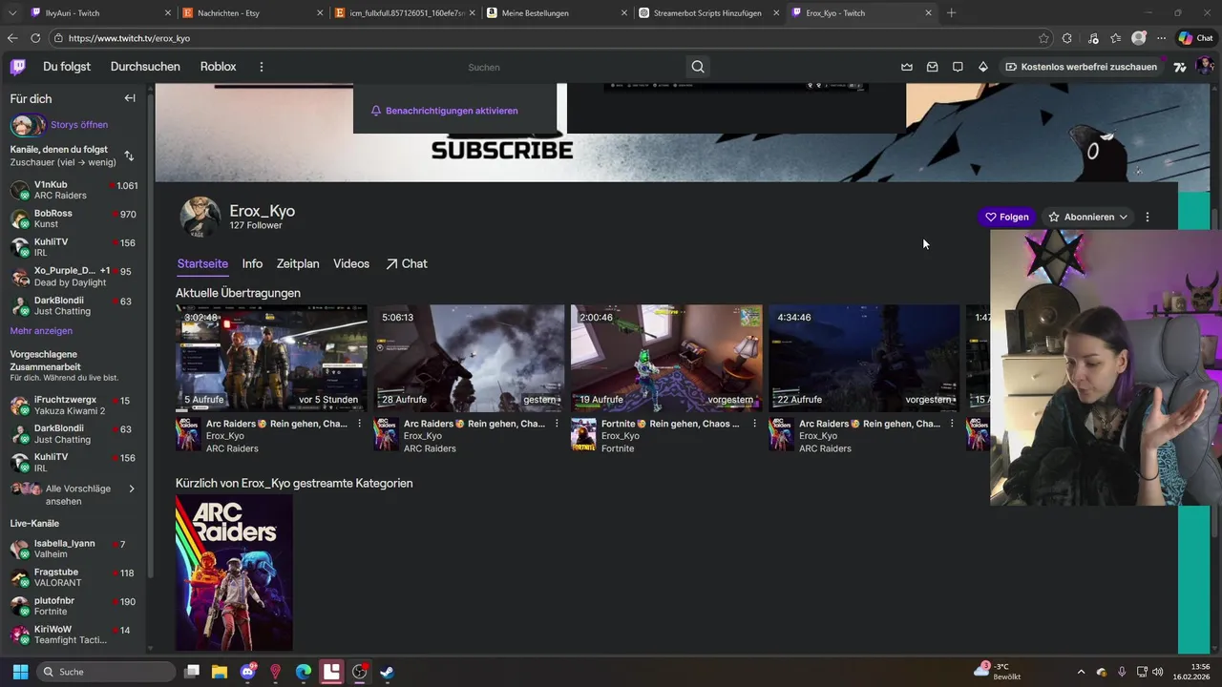The height and width of the screenshot is (687, 1222).
Task: Favorite this page star icon
Action: point(1043,38)
